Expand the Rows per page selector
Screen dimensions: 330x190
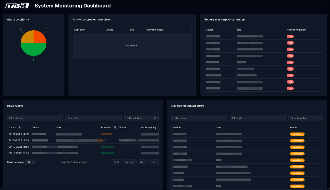[31, 162]
